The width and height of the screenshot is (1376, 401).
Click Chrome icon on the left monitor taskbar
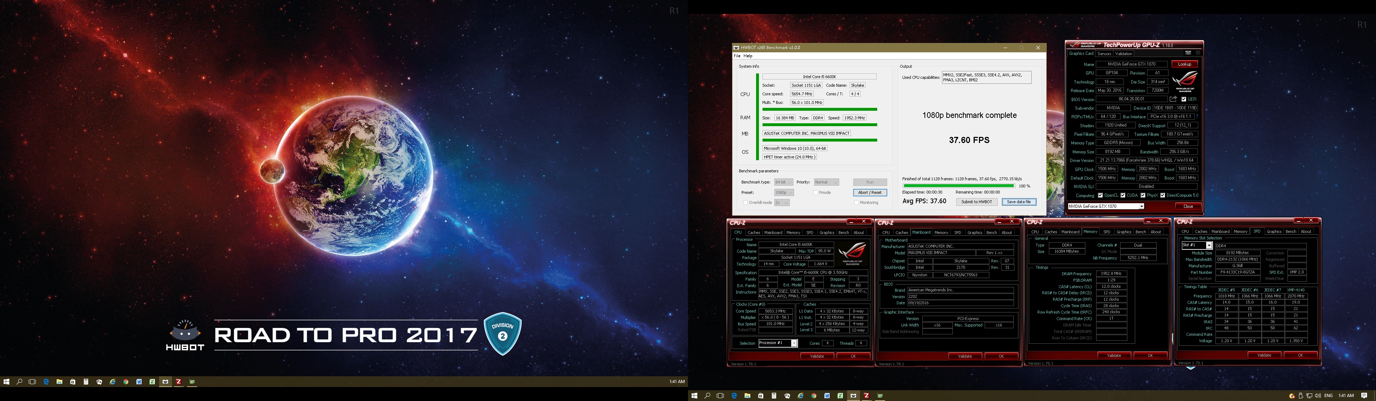coord(125,382)
